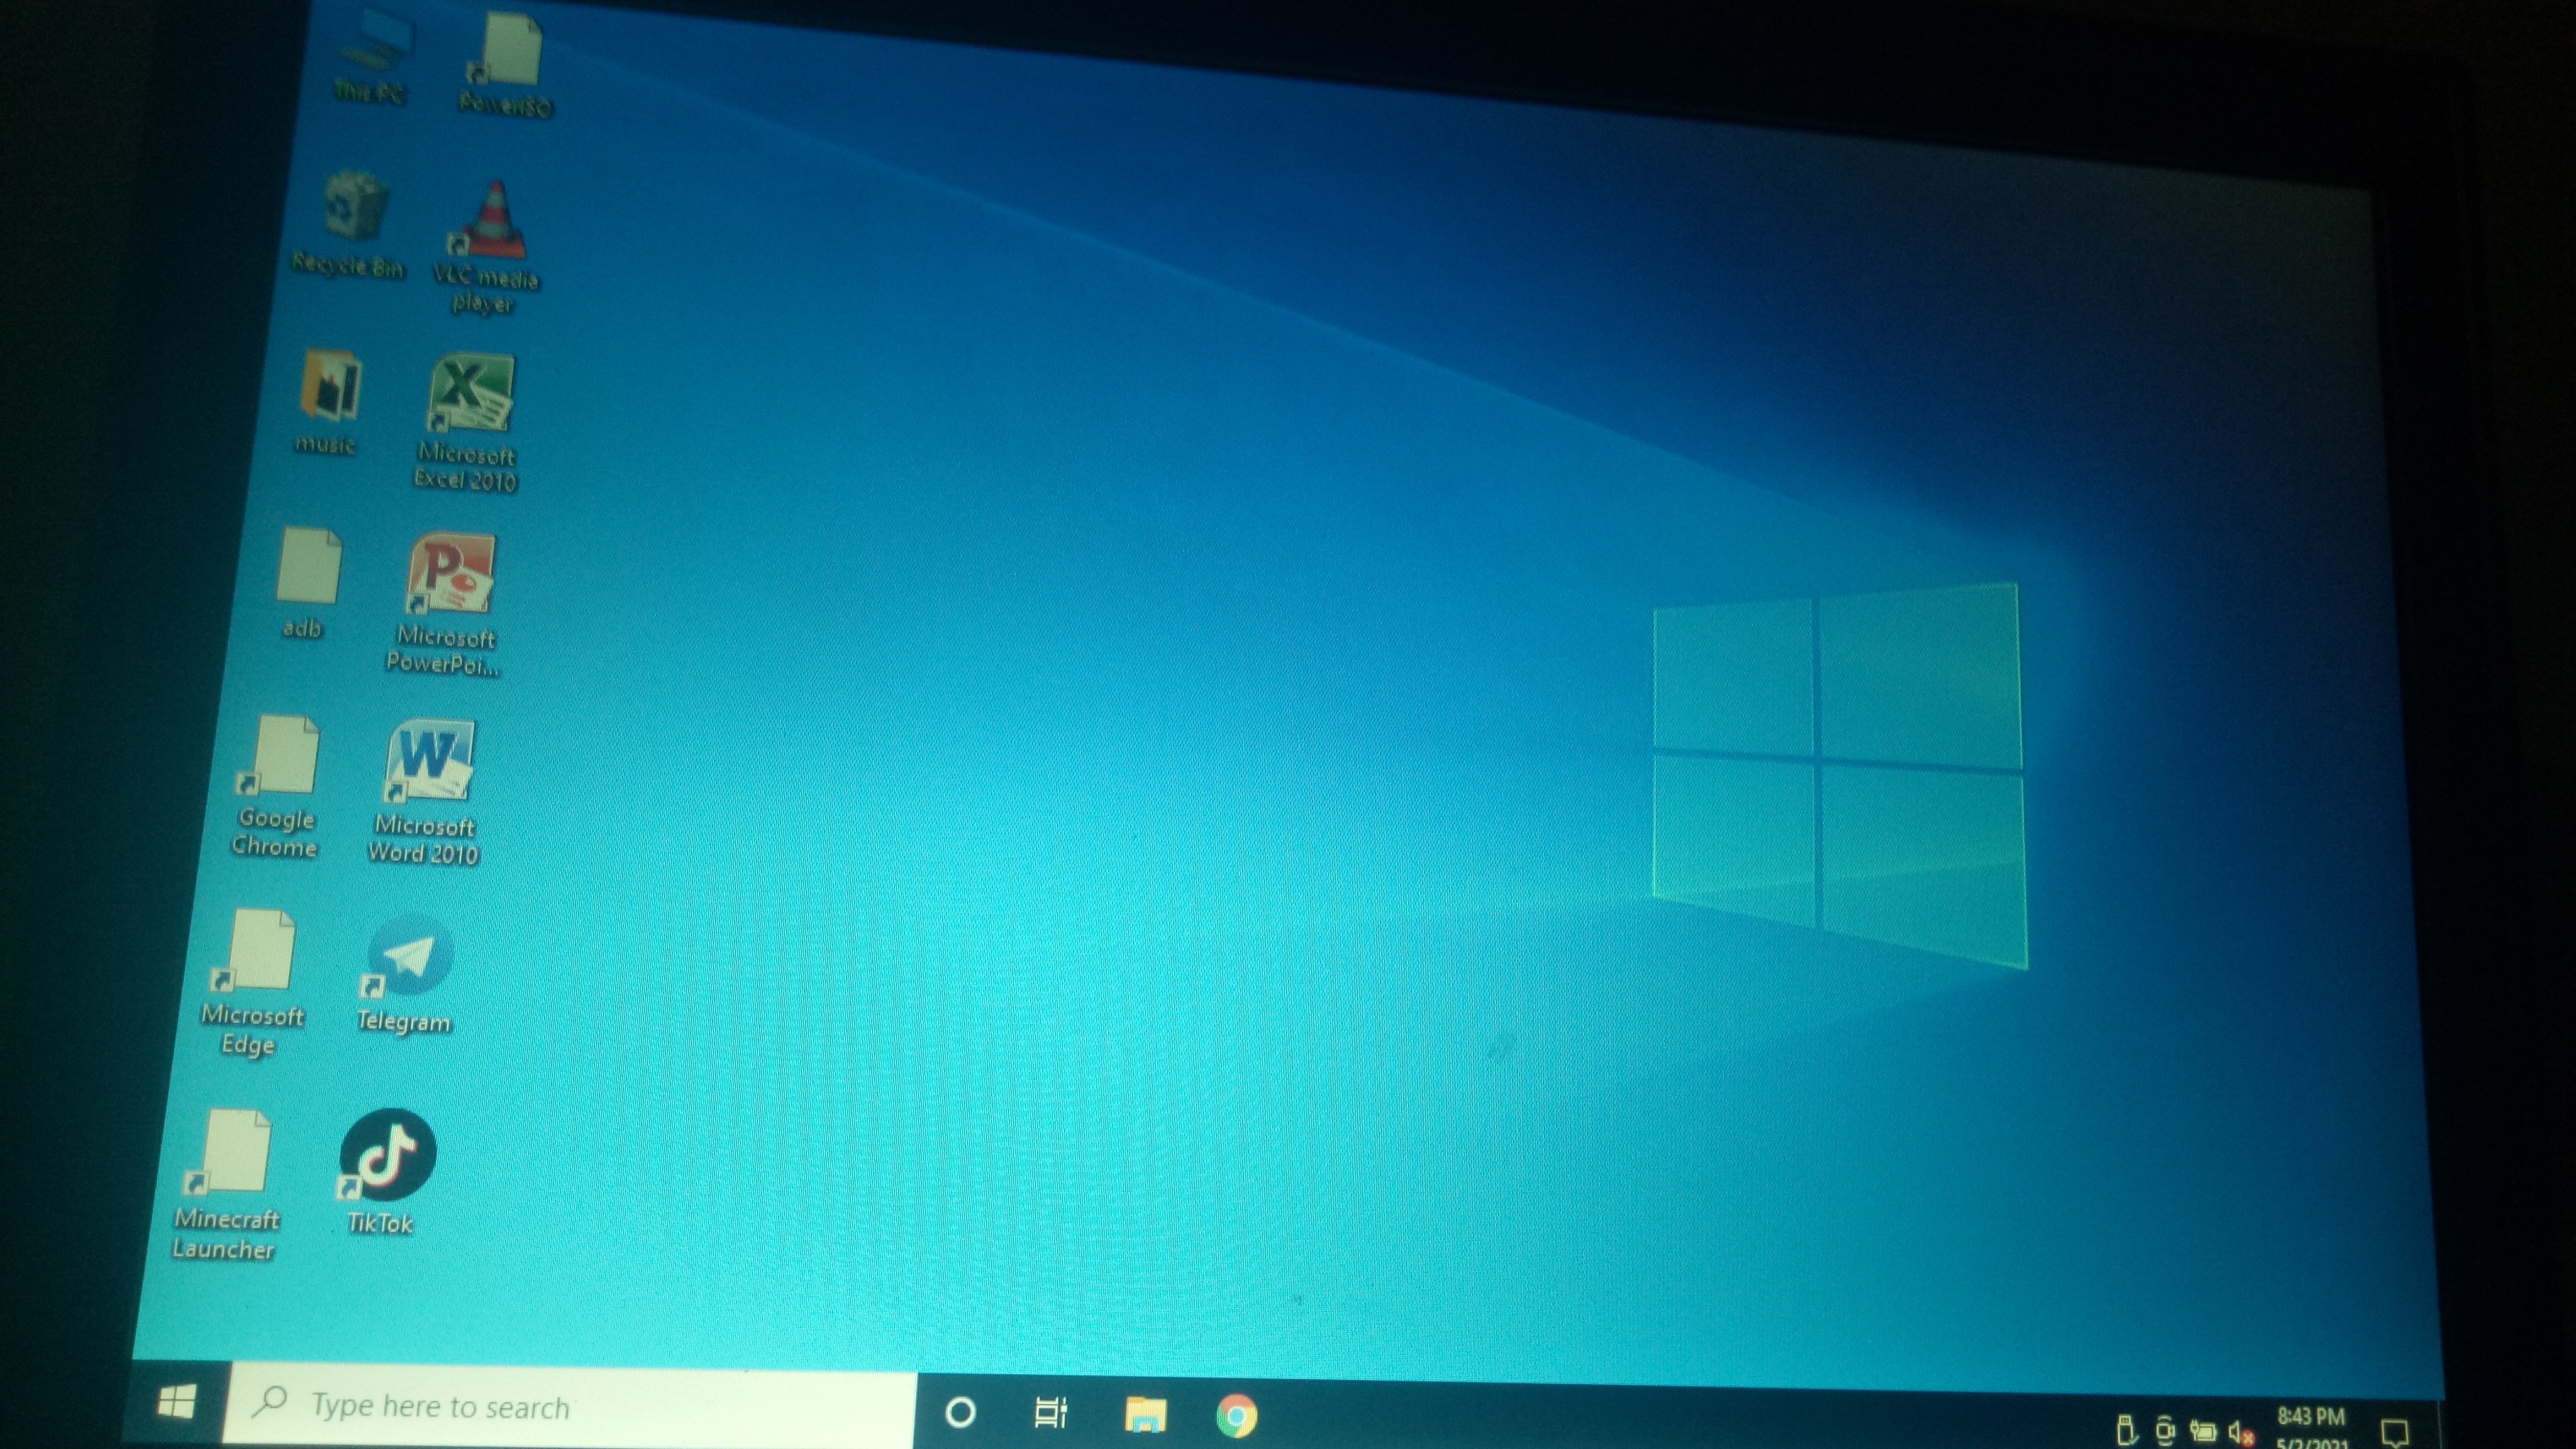The width and height of the screenshot is (2576, 1449).
Task: Launch Chrome from the taskbar
Action: 1237,1416
